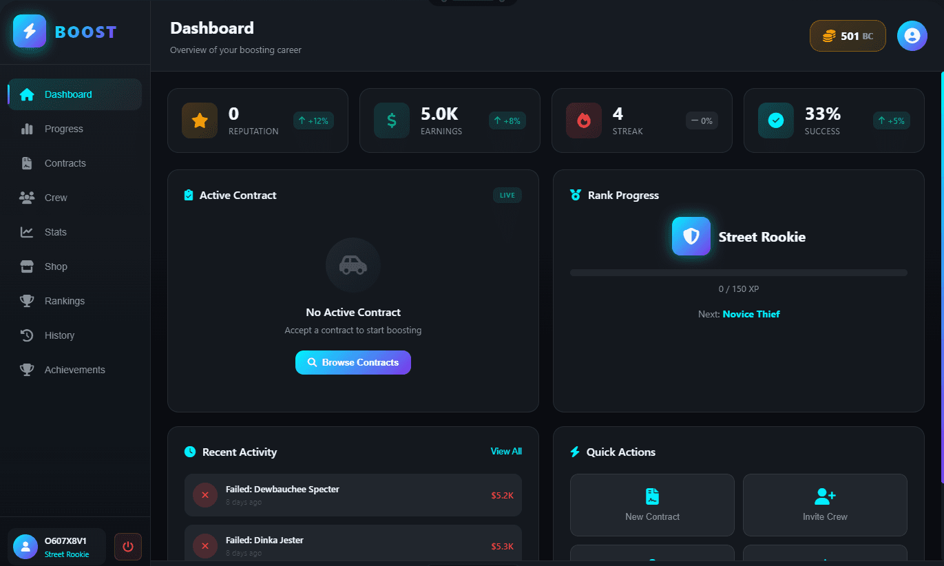Click the Boost lightning bolt logo
The image size is (944, 566).
click(x=30, y=31)
